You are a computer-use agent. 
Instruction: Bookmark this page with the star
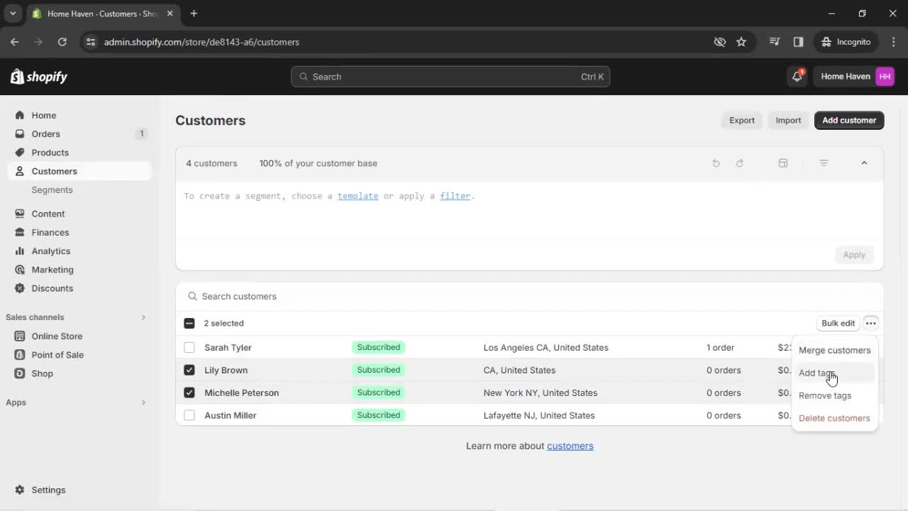pos(741,42)
